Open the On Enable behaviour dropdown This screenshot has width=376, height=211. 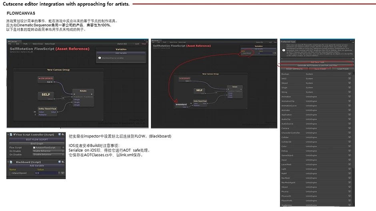pyautogui.click(x=48, y=151)
